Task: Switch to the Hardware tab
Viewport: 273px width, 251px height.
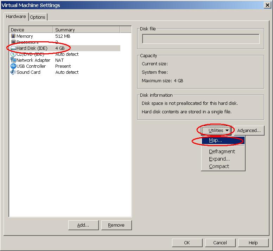Action: [x=16, y=17]
